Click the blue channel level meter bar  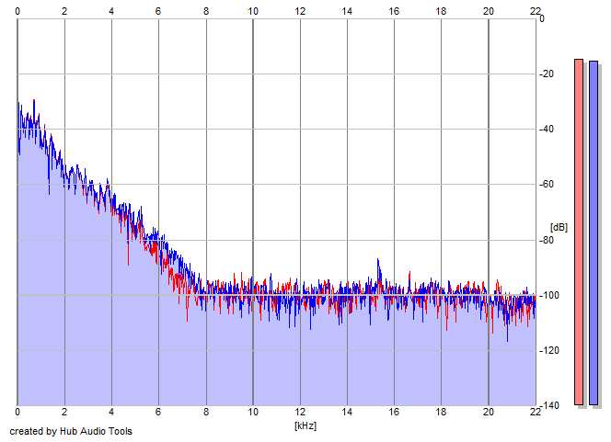coord(594,232)
